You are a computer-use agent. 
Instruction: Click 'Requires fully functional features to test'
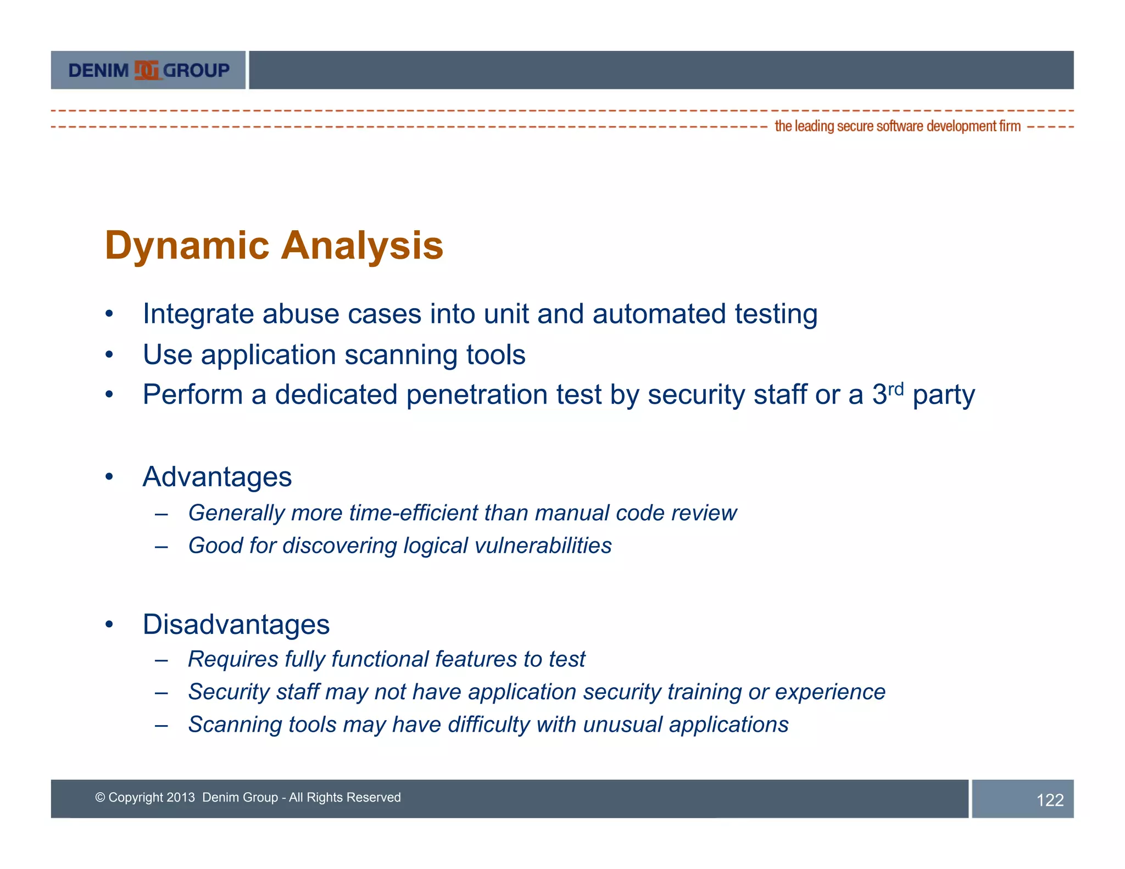(386, 659)
